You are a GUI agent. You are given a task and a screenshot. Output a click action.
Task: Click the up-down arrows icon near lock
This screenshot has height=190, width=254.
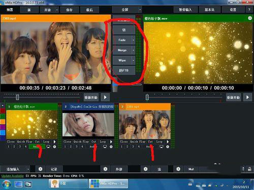[x=243, y=169]
